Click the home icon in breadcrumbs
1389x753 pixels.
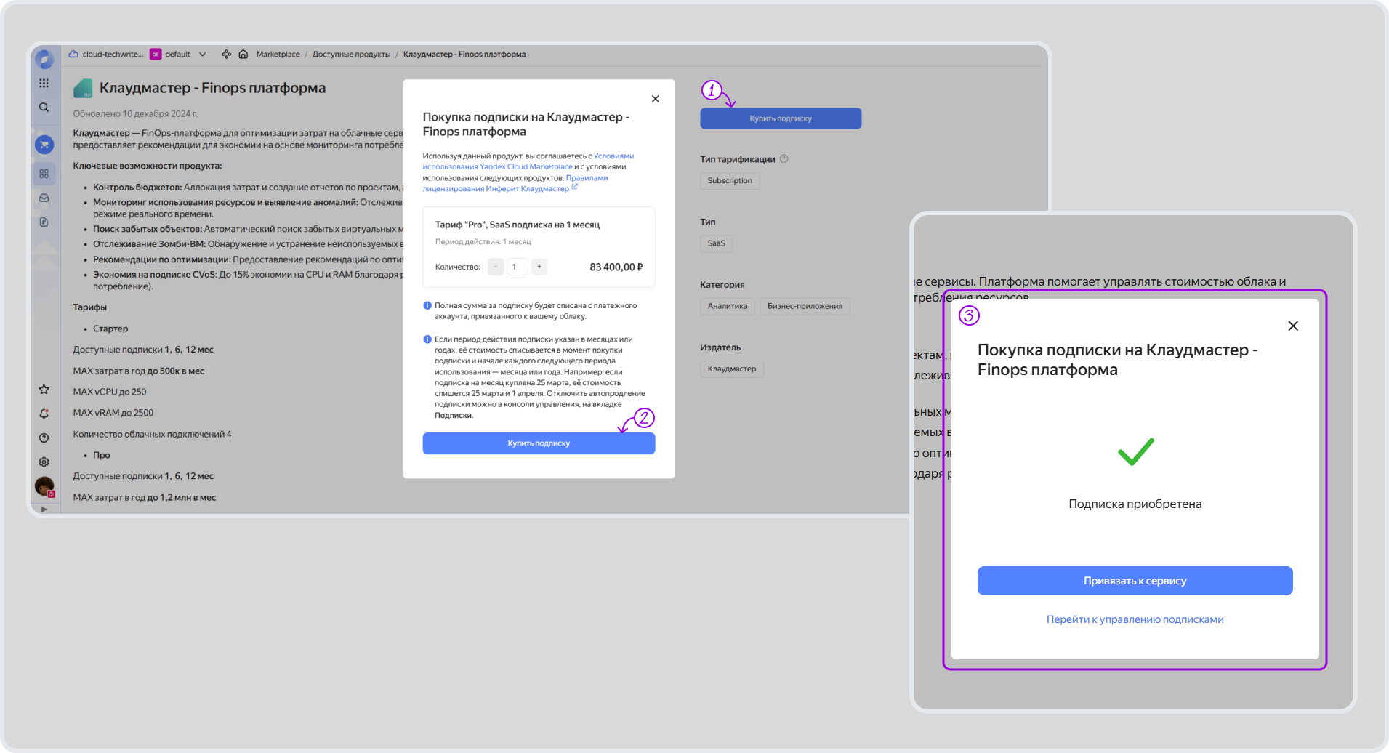coord(243,55)
